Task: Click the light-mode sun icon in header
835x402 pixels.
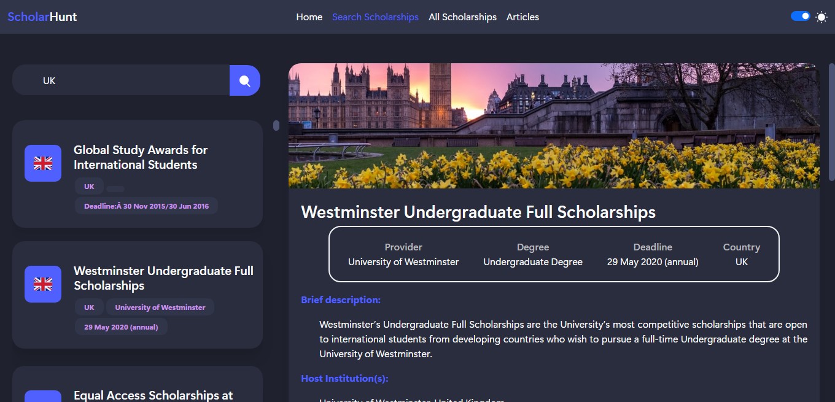Action: [821, 17]
